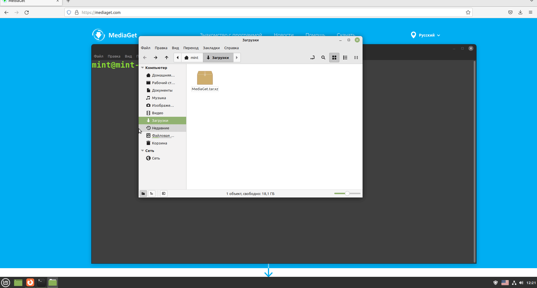The image size is (537, 288).
Task: Open the Справка menu
Action: (232, 48)
